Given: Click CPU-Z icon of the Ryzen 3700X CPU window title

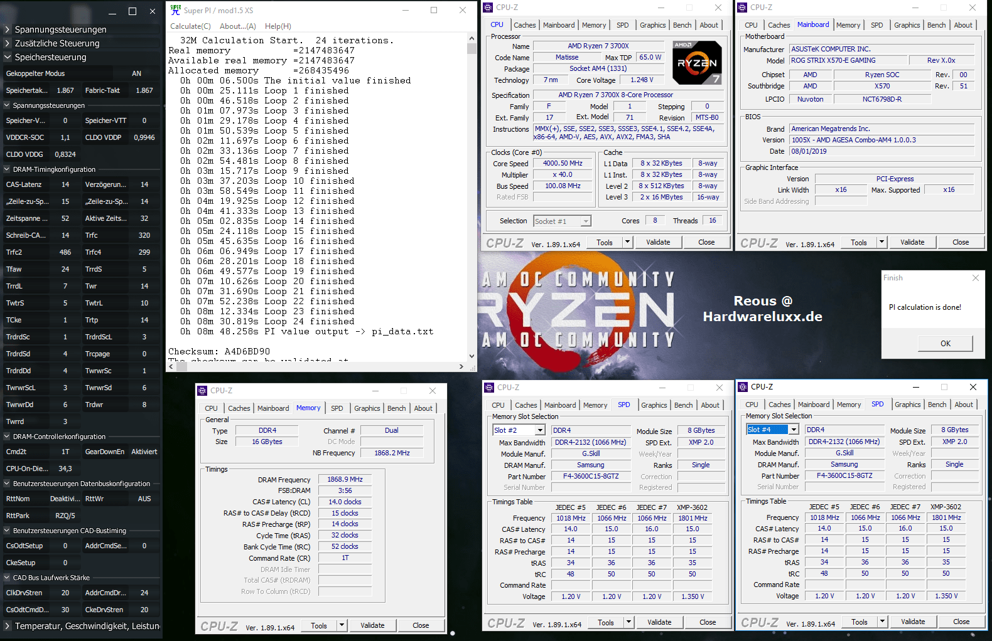Looking at the screenshot, I should click(488, 7).
